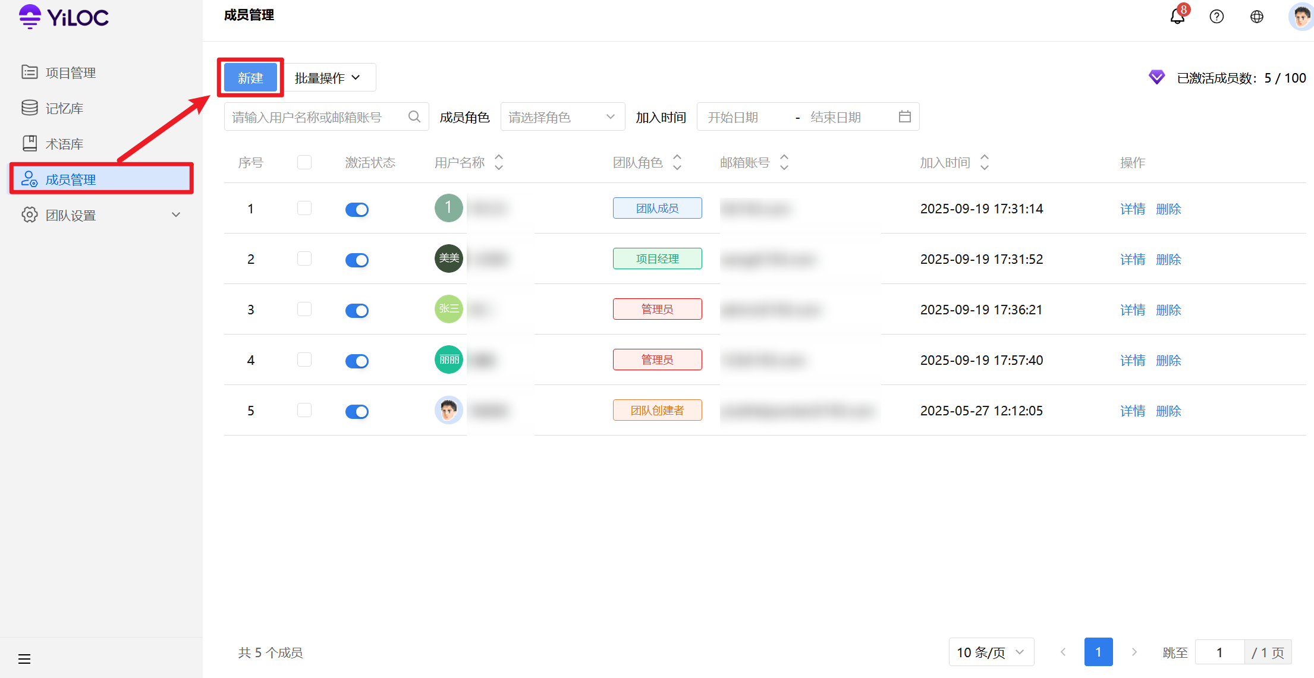Image resolution: width=1314 pixels, height=678 pixels.
Task: Open the notification bell icon
Action: 1177,16
